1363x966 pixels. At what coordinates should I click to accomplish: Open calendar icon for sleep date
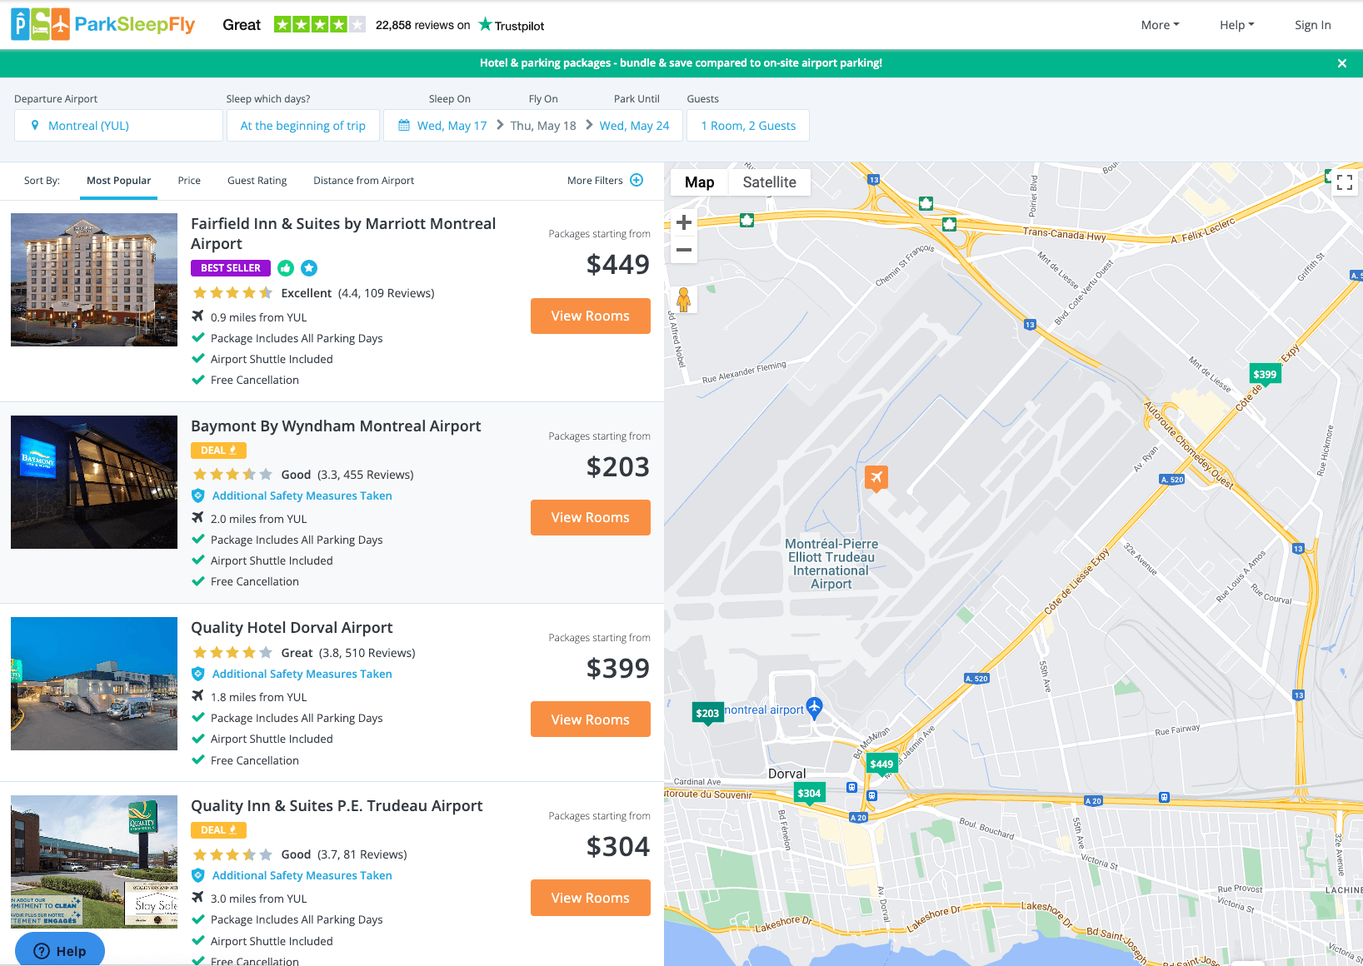404,126
